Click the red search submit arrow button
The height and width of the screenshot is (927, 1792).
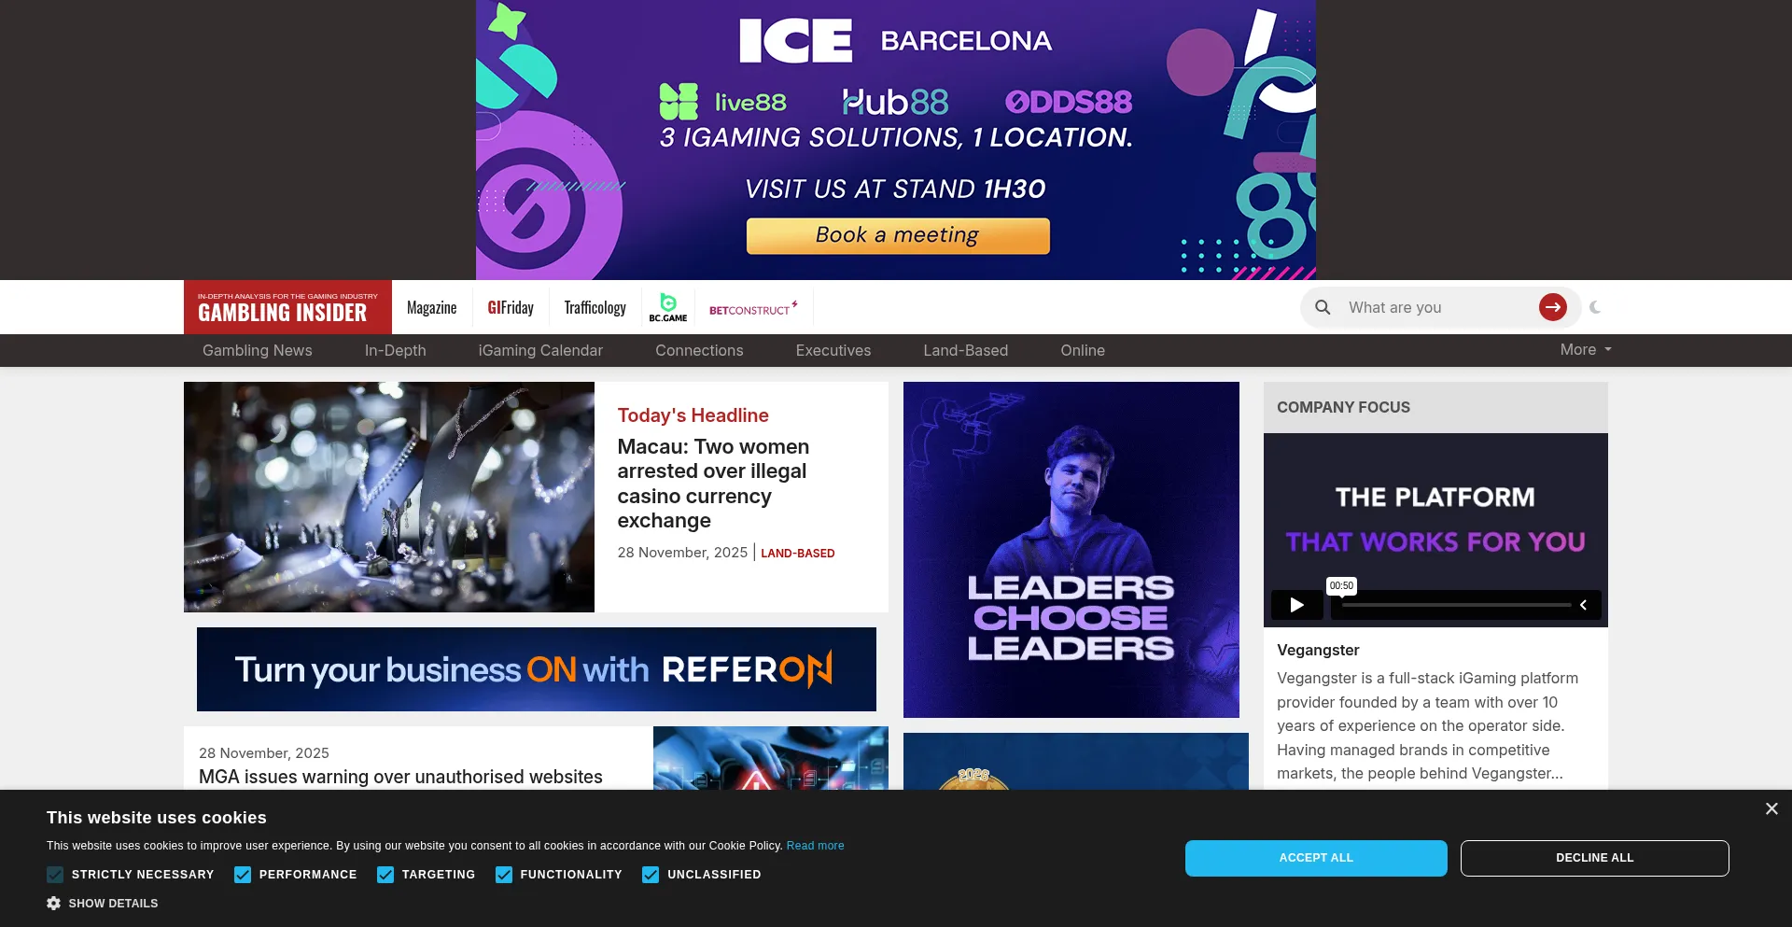click(1552, 307)
